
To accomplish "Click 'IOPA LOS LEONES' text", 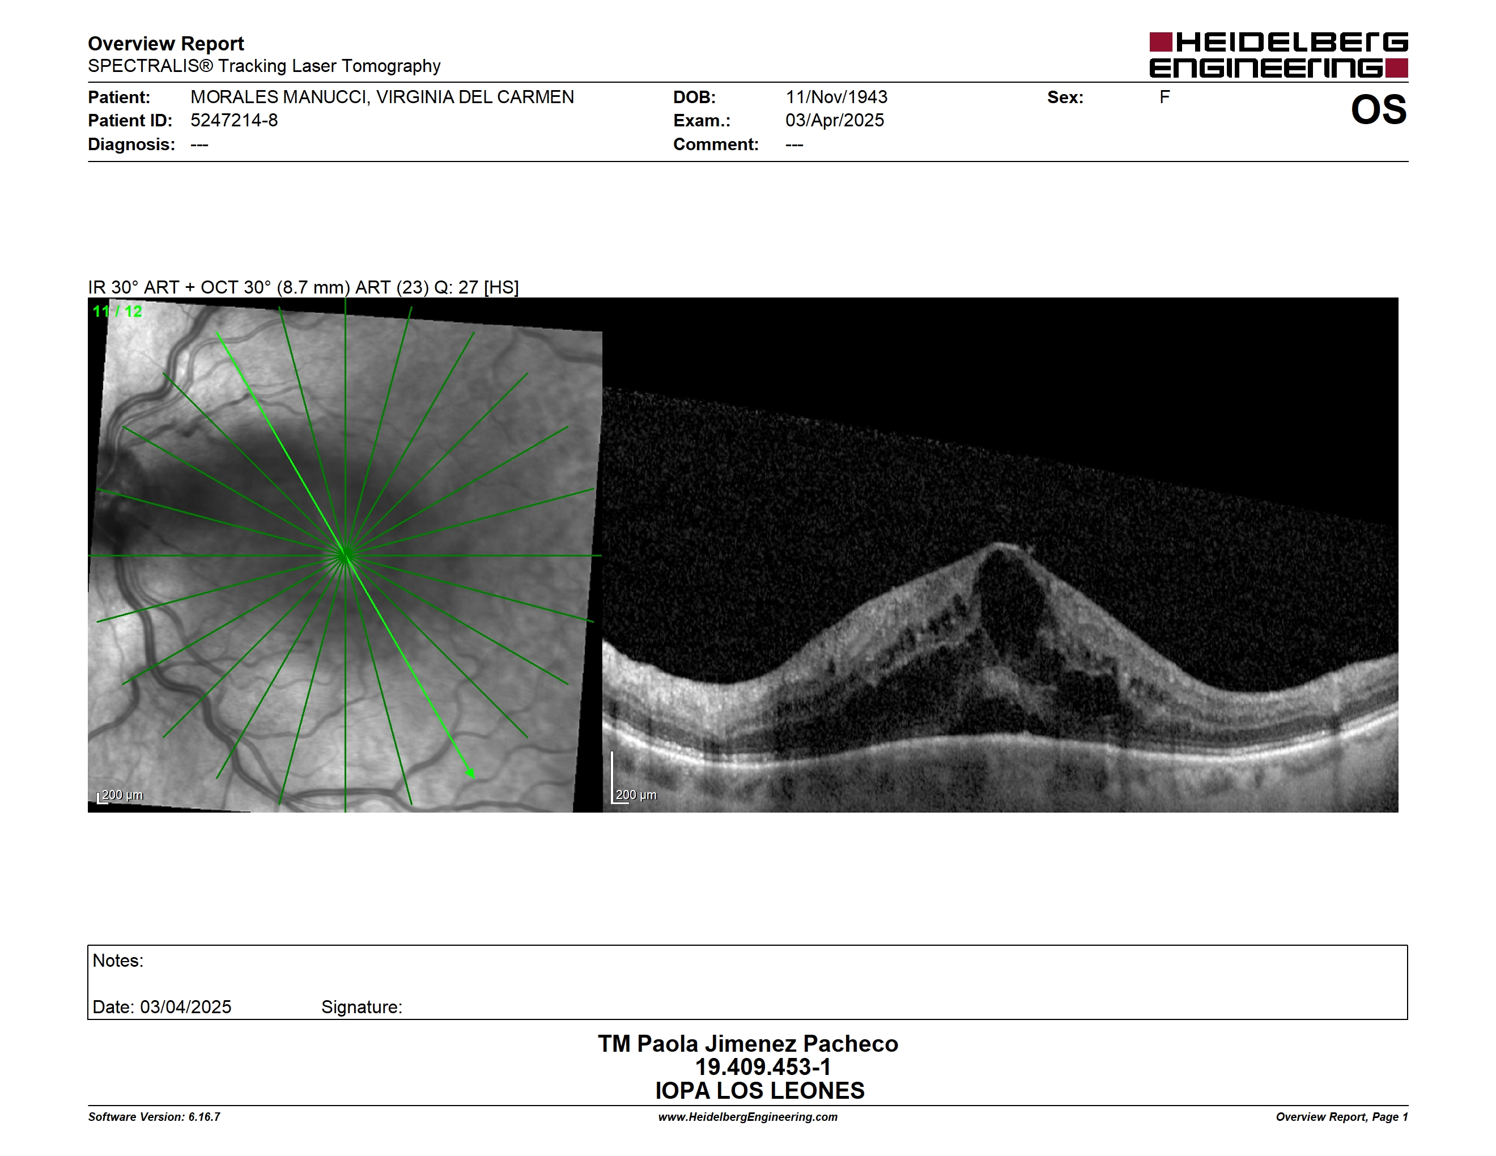I will 760,1090.
